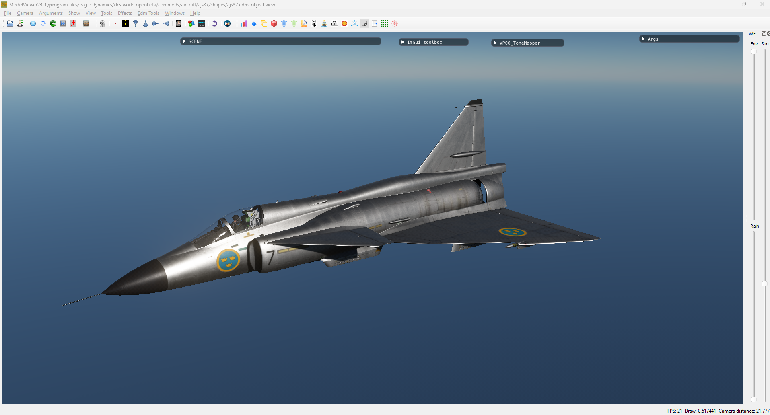Click the blue globe sphere icon
The height and width of the screenshot is (415, 770).
tap(33, 23)
